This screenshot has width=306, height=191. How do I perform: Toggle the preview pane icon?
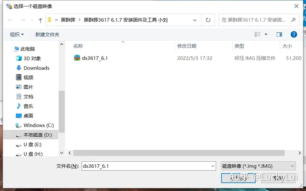(279, 34)
